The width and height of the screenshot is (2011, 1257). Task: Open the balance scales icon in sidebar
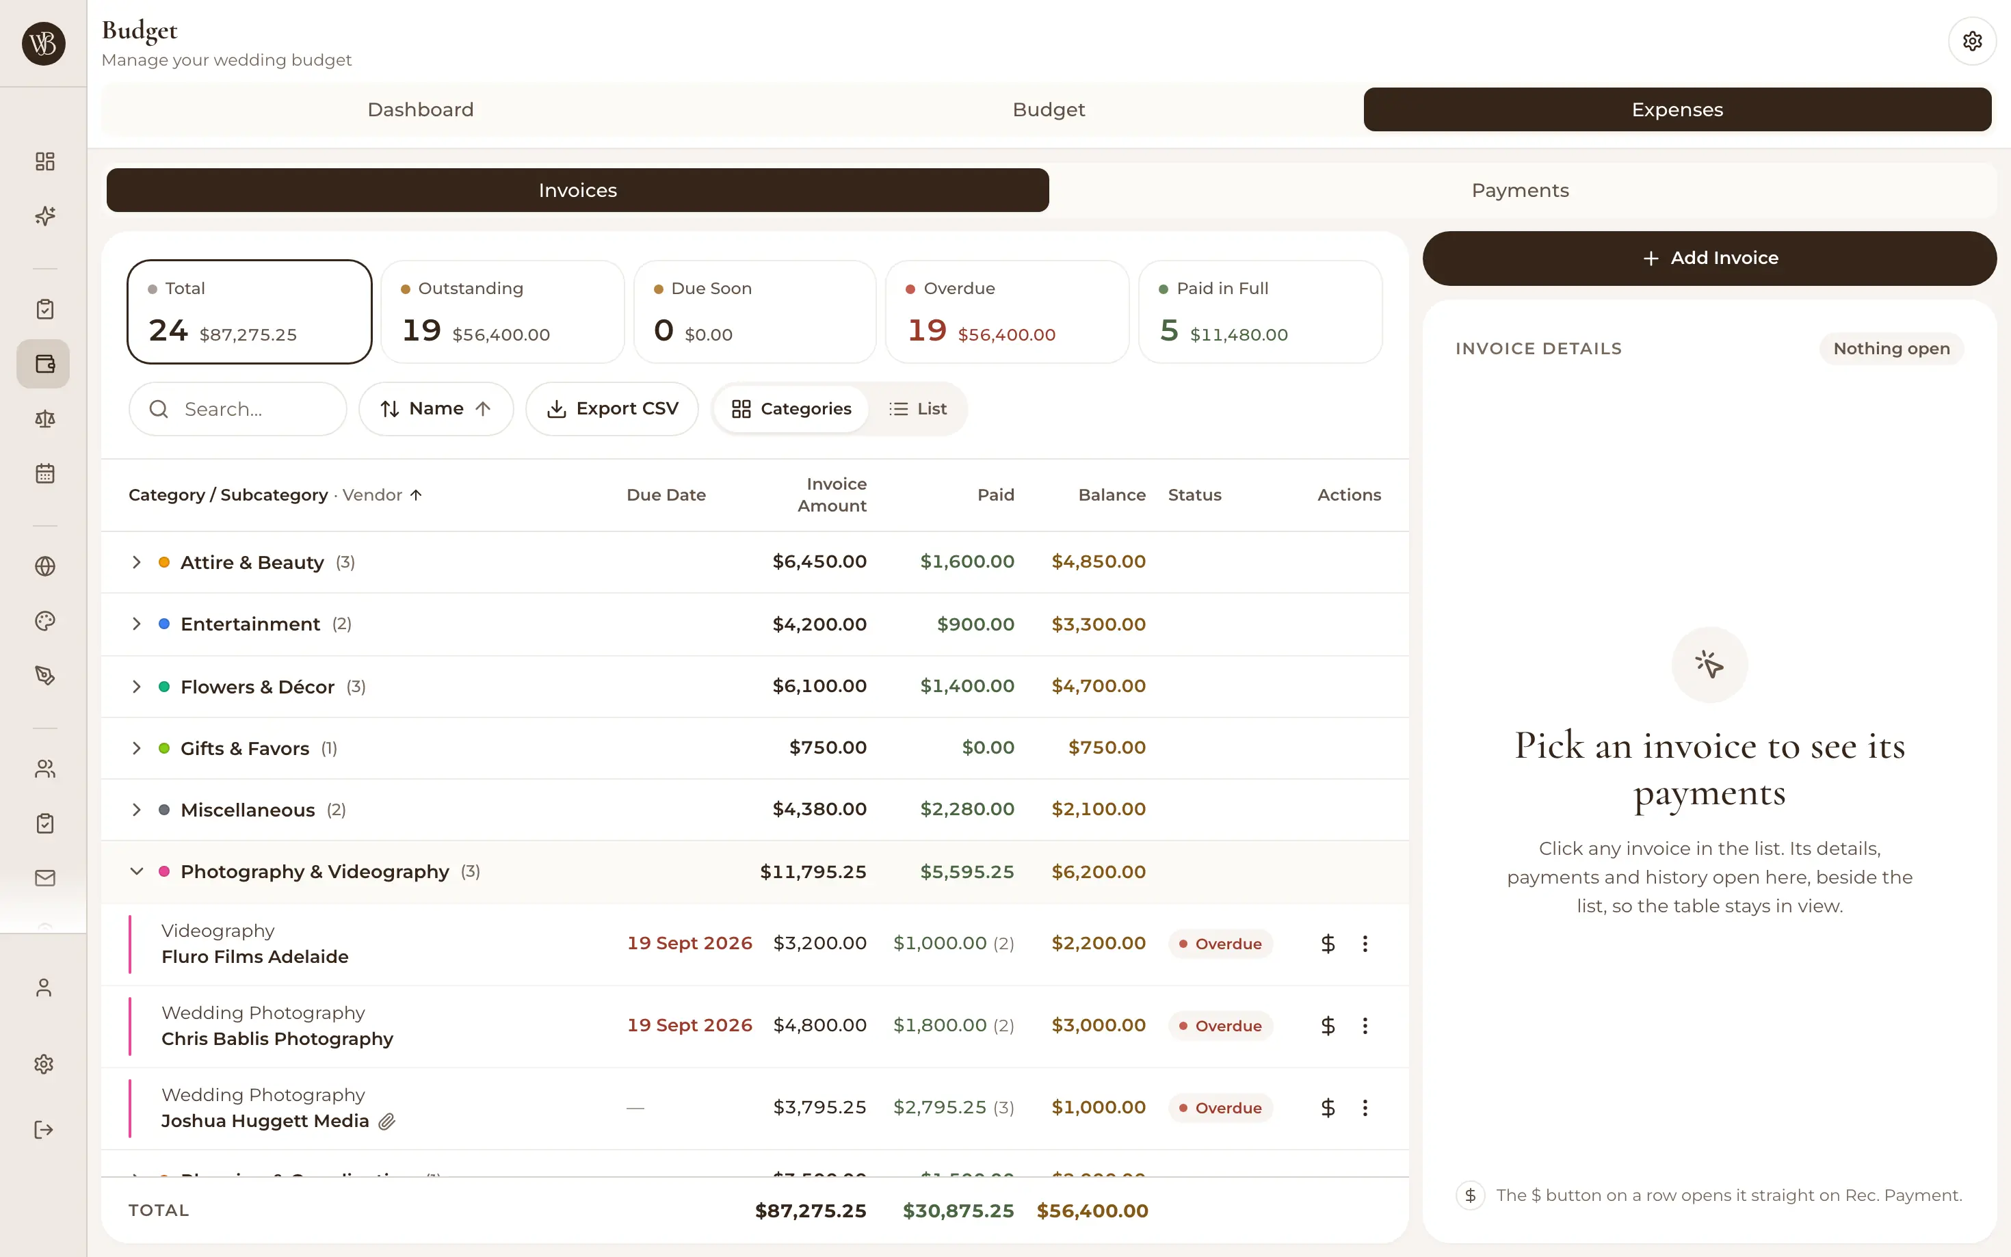45,419
